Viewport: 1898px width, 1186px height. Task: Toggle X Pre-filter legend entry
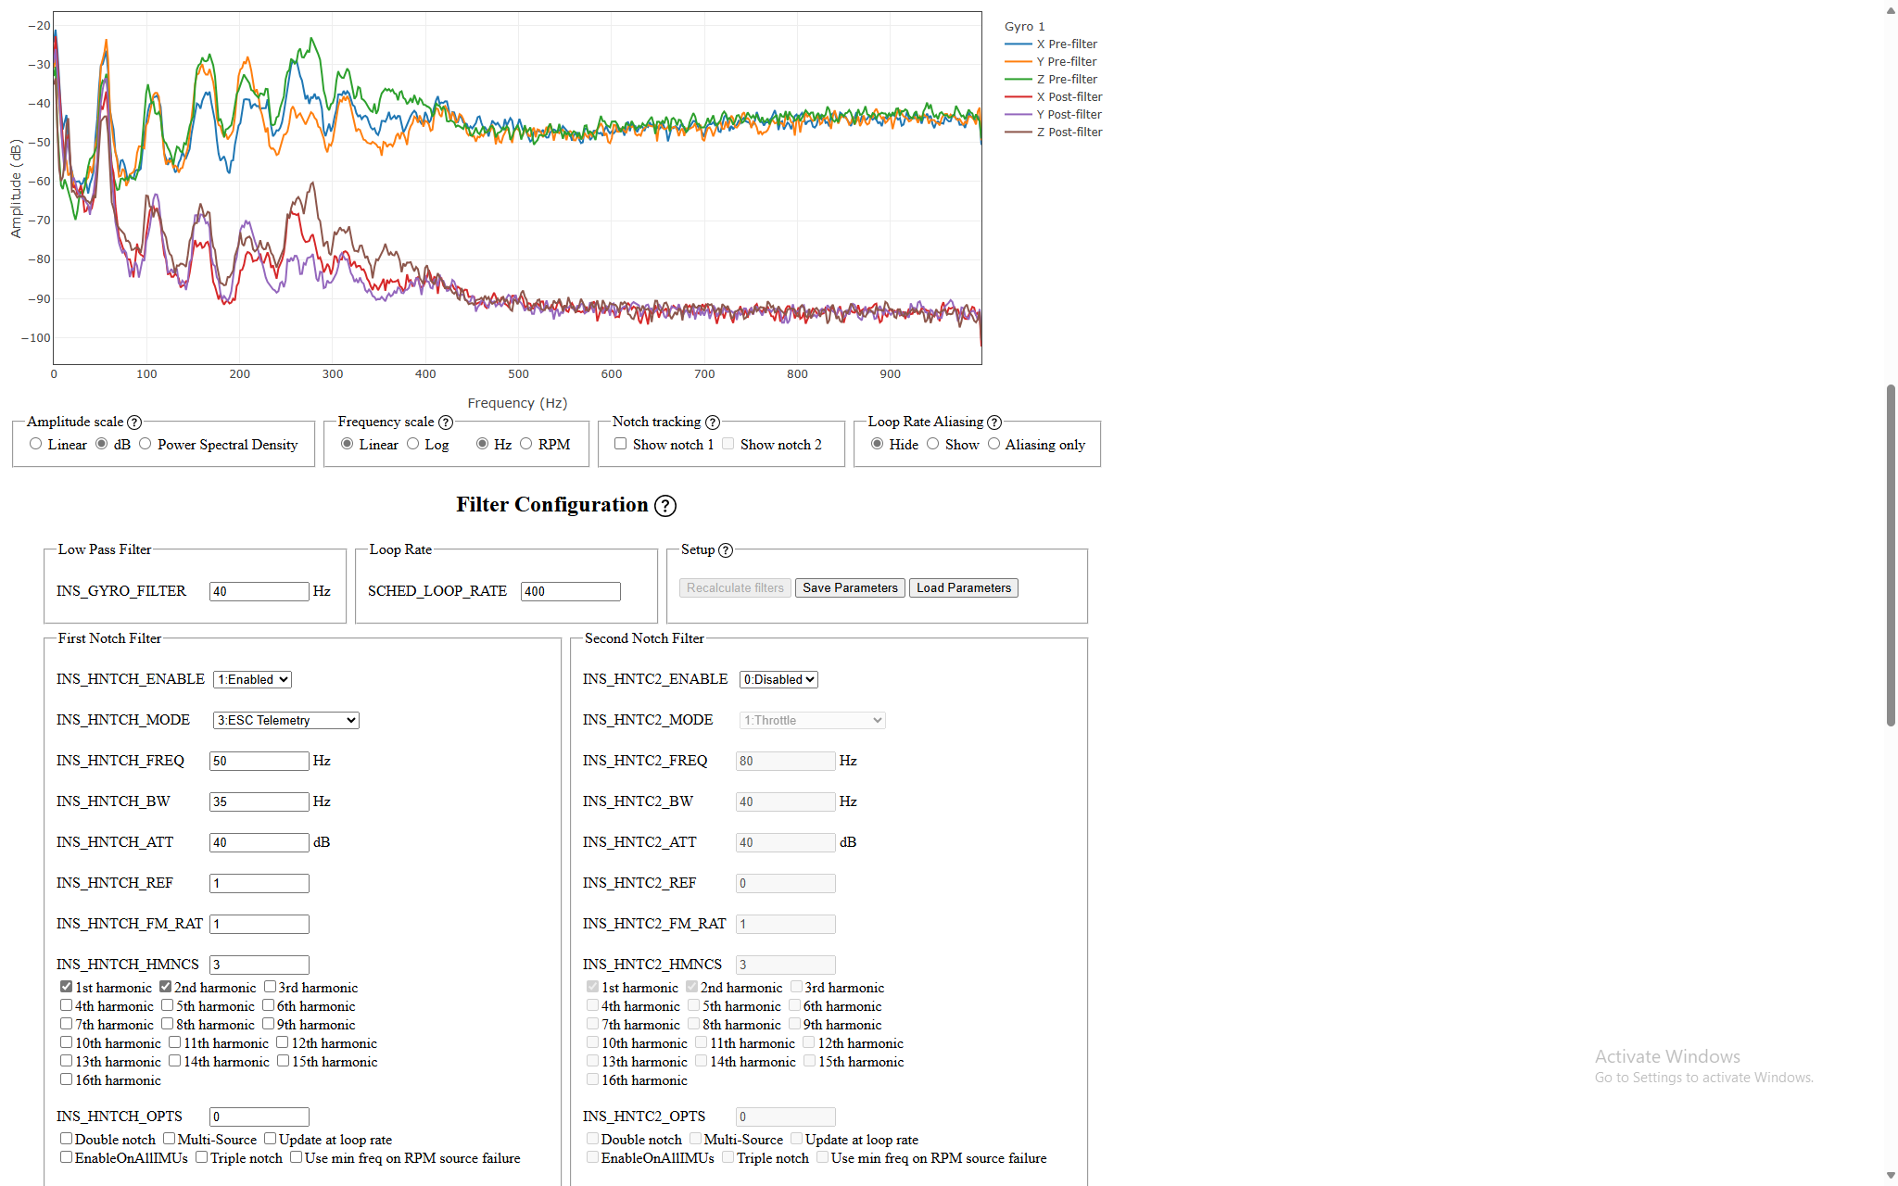point(1067,44)
